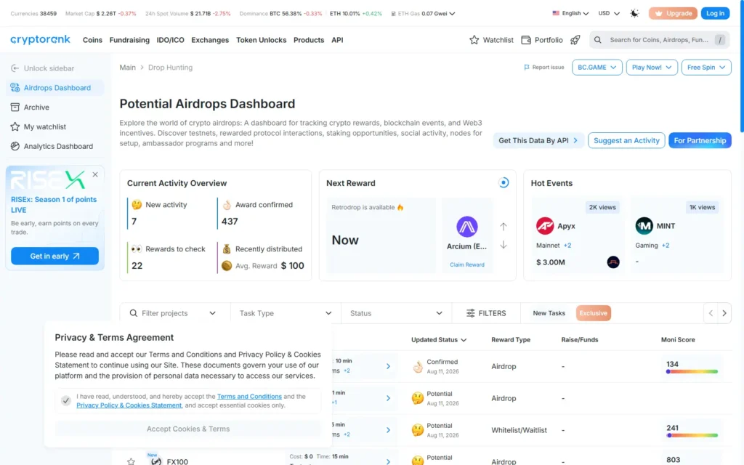
Task: Open the Coins menu
Action: pos(92,40)
